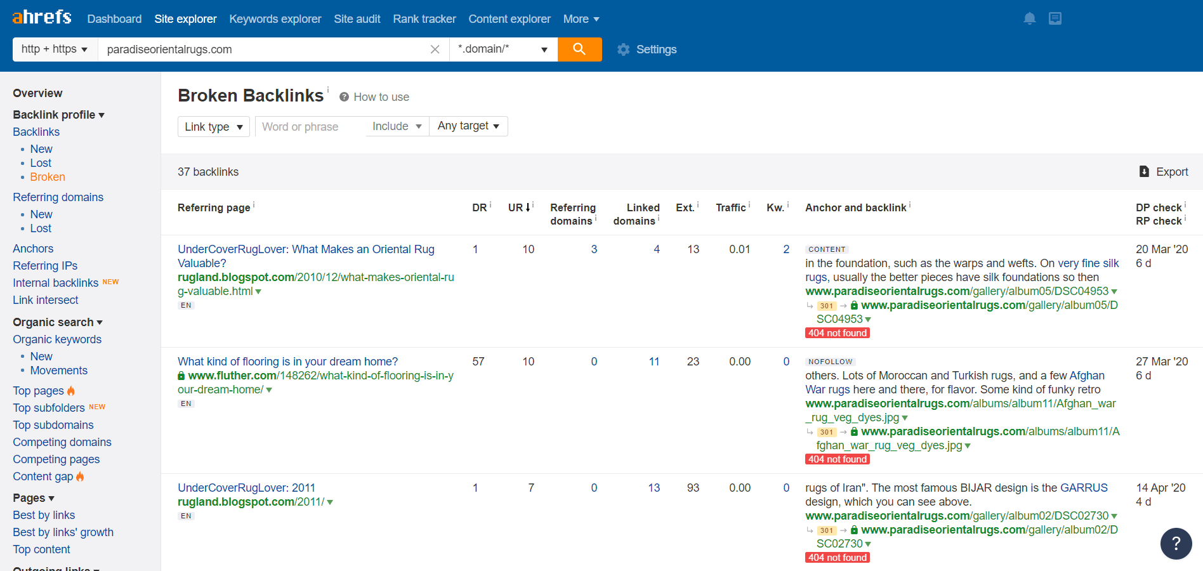
Task: Open Competing domains report
Action: (62, 442)
